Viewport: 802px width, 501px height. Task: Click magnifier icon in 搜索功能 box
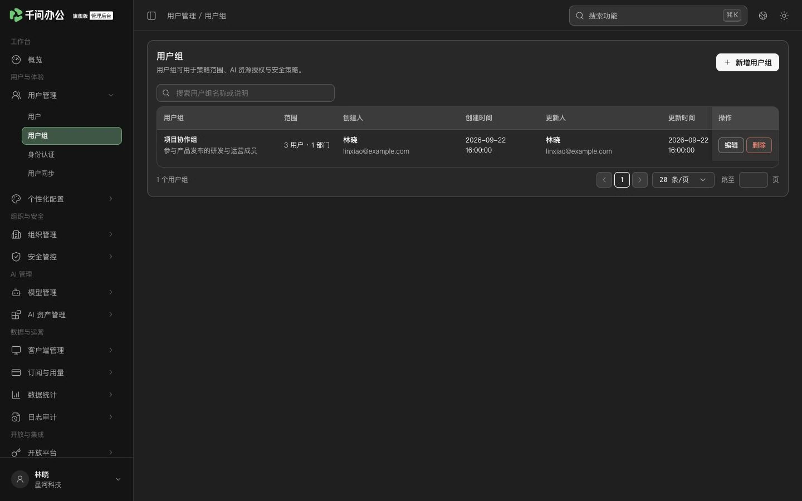click(580, 16)
